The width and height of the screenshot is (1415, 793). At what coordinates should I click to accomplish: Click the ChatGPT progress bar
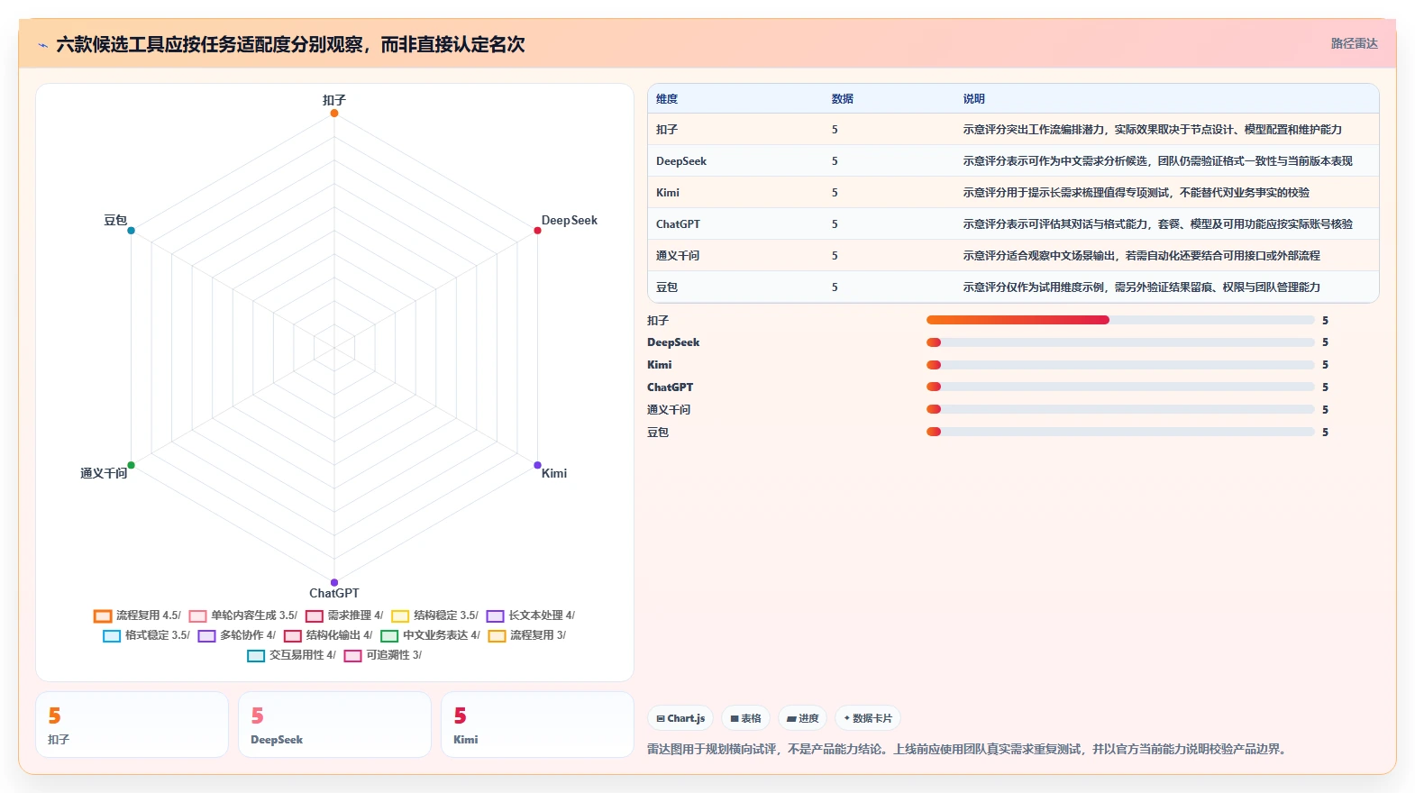pos(1120,387)
